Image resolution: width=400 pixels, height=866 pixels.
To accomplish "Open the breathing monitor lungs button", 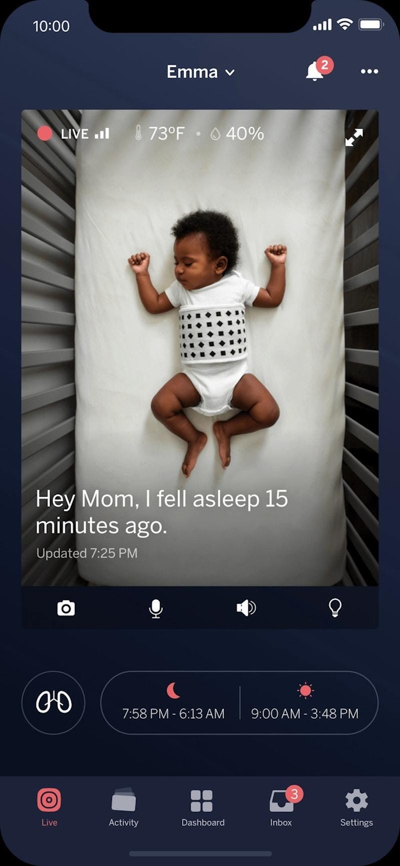I will 53,703.
